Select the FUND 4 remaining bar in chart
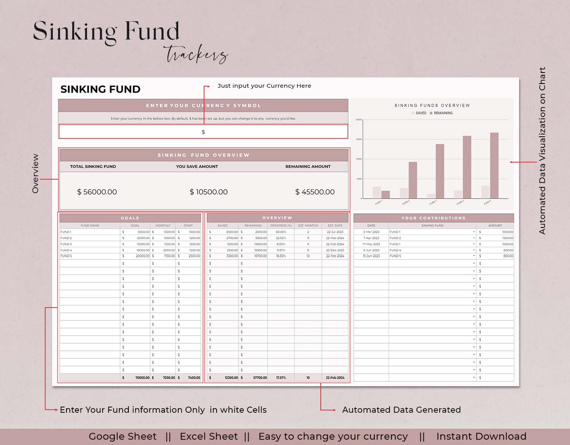The width and height of the screenshot is (570, 445). (467, 167)
